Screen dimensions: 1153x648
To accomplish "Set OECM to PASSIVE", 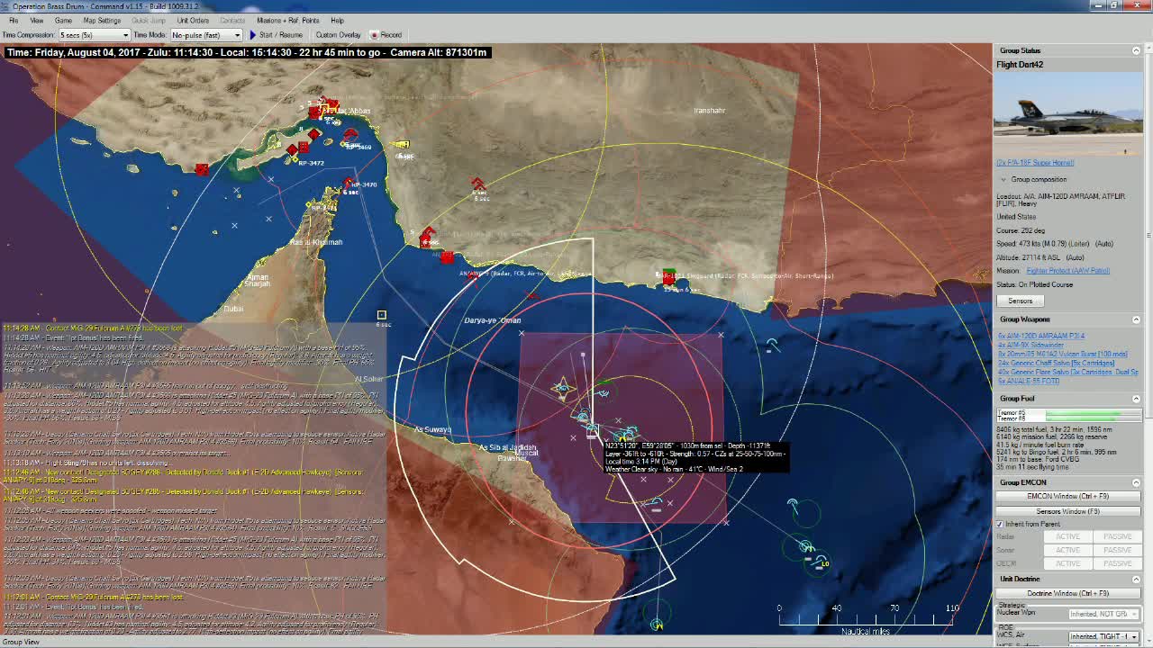I will click(1117, 563).
